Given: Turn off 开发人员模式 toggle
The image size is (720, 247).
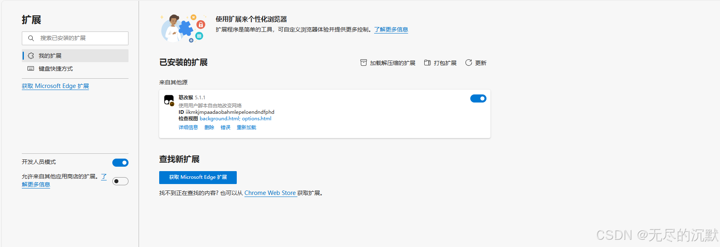Looking at the screenshot, I should point(120,163).
